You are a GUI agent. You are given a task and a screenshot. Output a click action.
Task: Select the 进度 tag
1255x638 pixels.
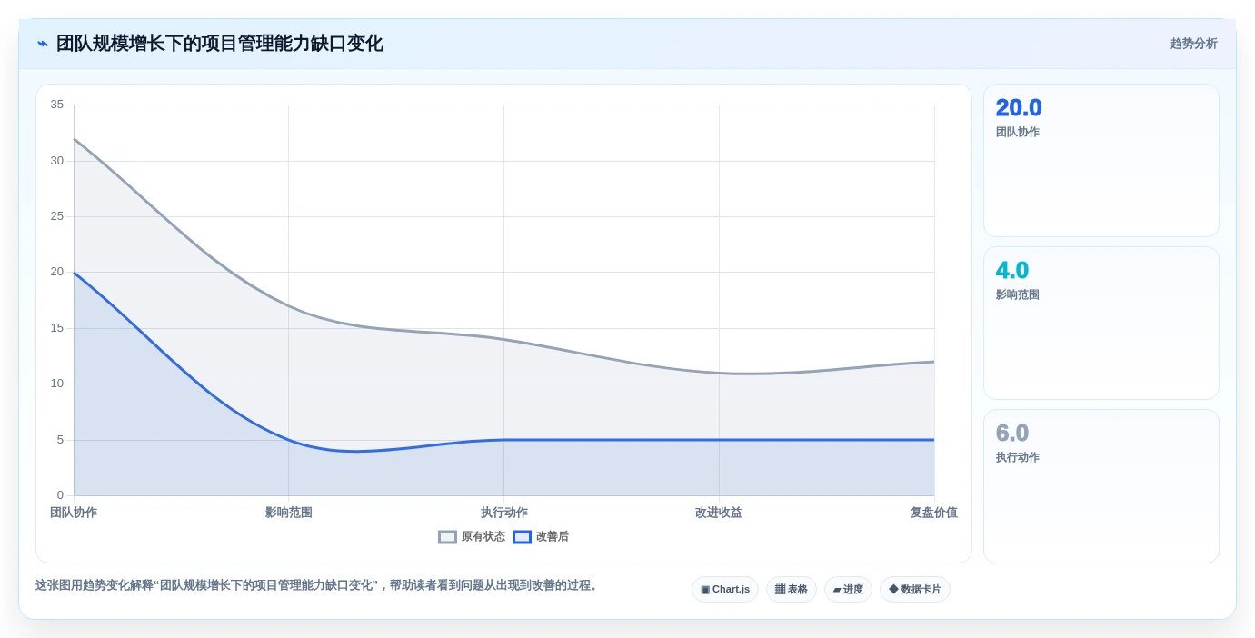(x=848, y=590)
